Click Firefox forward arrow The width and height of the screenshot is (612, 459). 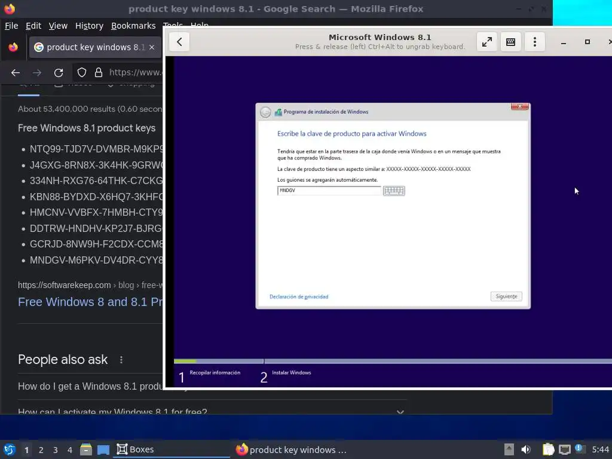coord(37,72)
